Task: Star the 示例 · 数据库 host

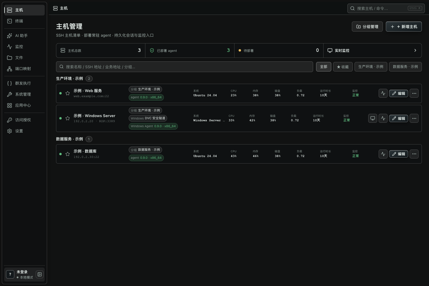Action: pyautogui.click(x=68, y=154)
